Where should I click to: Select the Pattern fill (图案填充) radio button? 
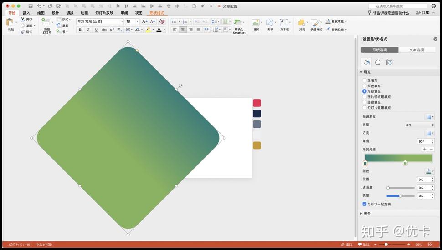pos(364,102)
